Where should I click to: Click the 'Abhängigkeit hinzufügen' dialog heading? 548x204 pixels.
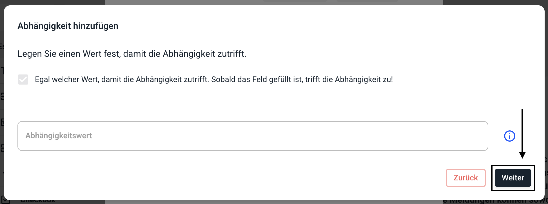(68, 26)
